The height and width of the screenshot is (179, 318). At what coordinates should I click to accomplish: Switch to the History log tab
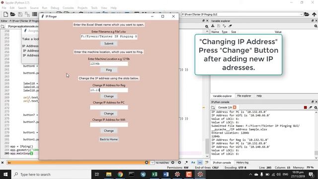click(x=242, y=163)
